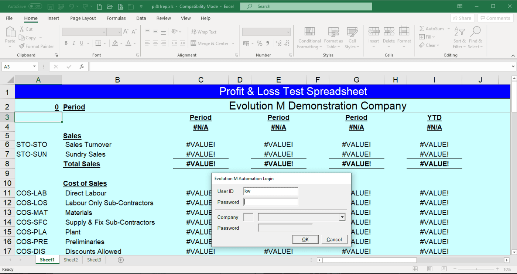
Task: Click the Delete cells icon
Action: [x=389, y=32]
